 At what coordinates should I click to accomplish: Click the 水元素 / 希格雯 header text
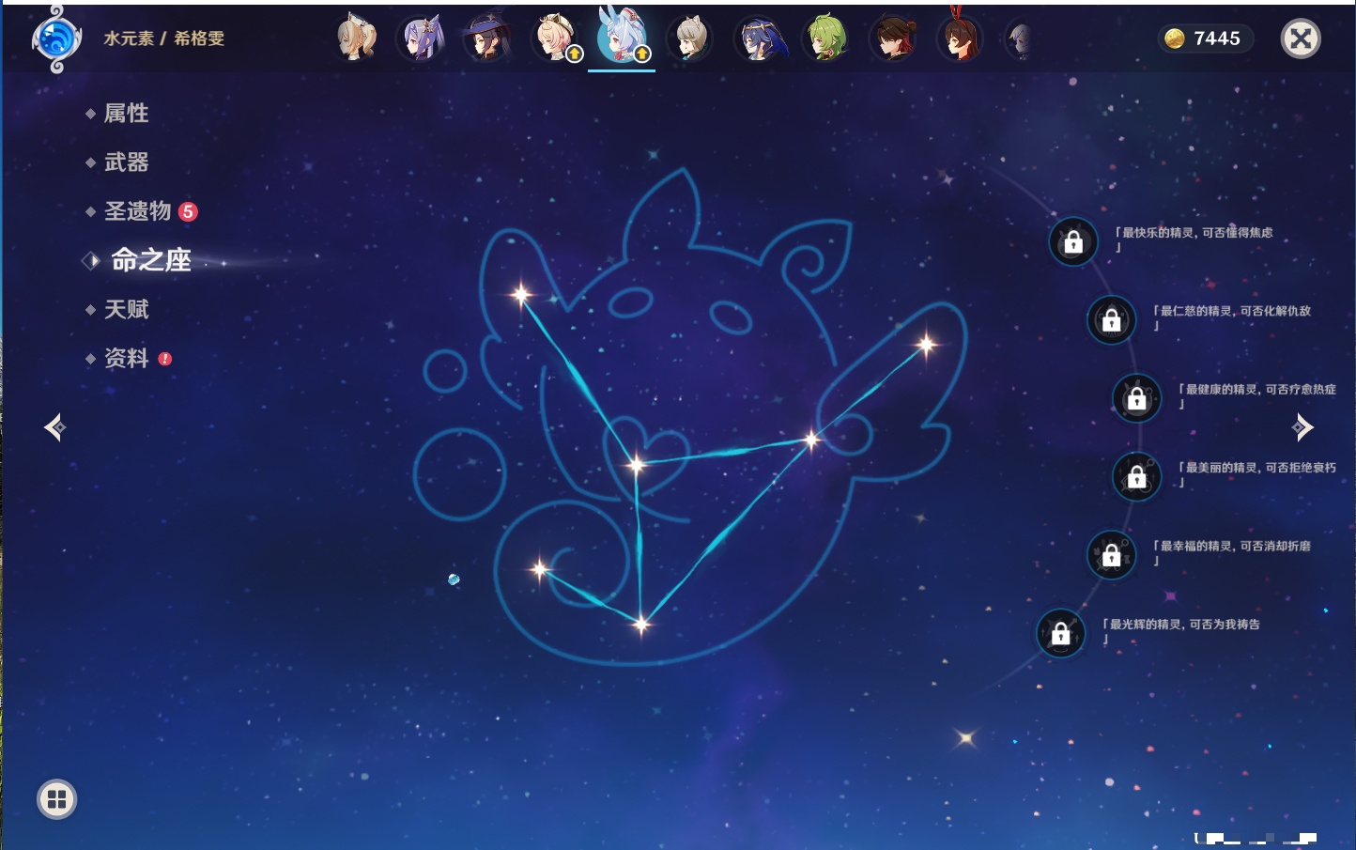[x=164, y=39]
